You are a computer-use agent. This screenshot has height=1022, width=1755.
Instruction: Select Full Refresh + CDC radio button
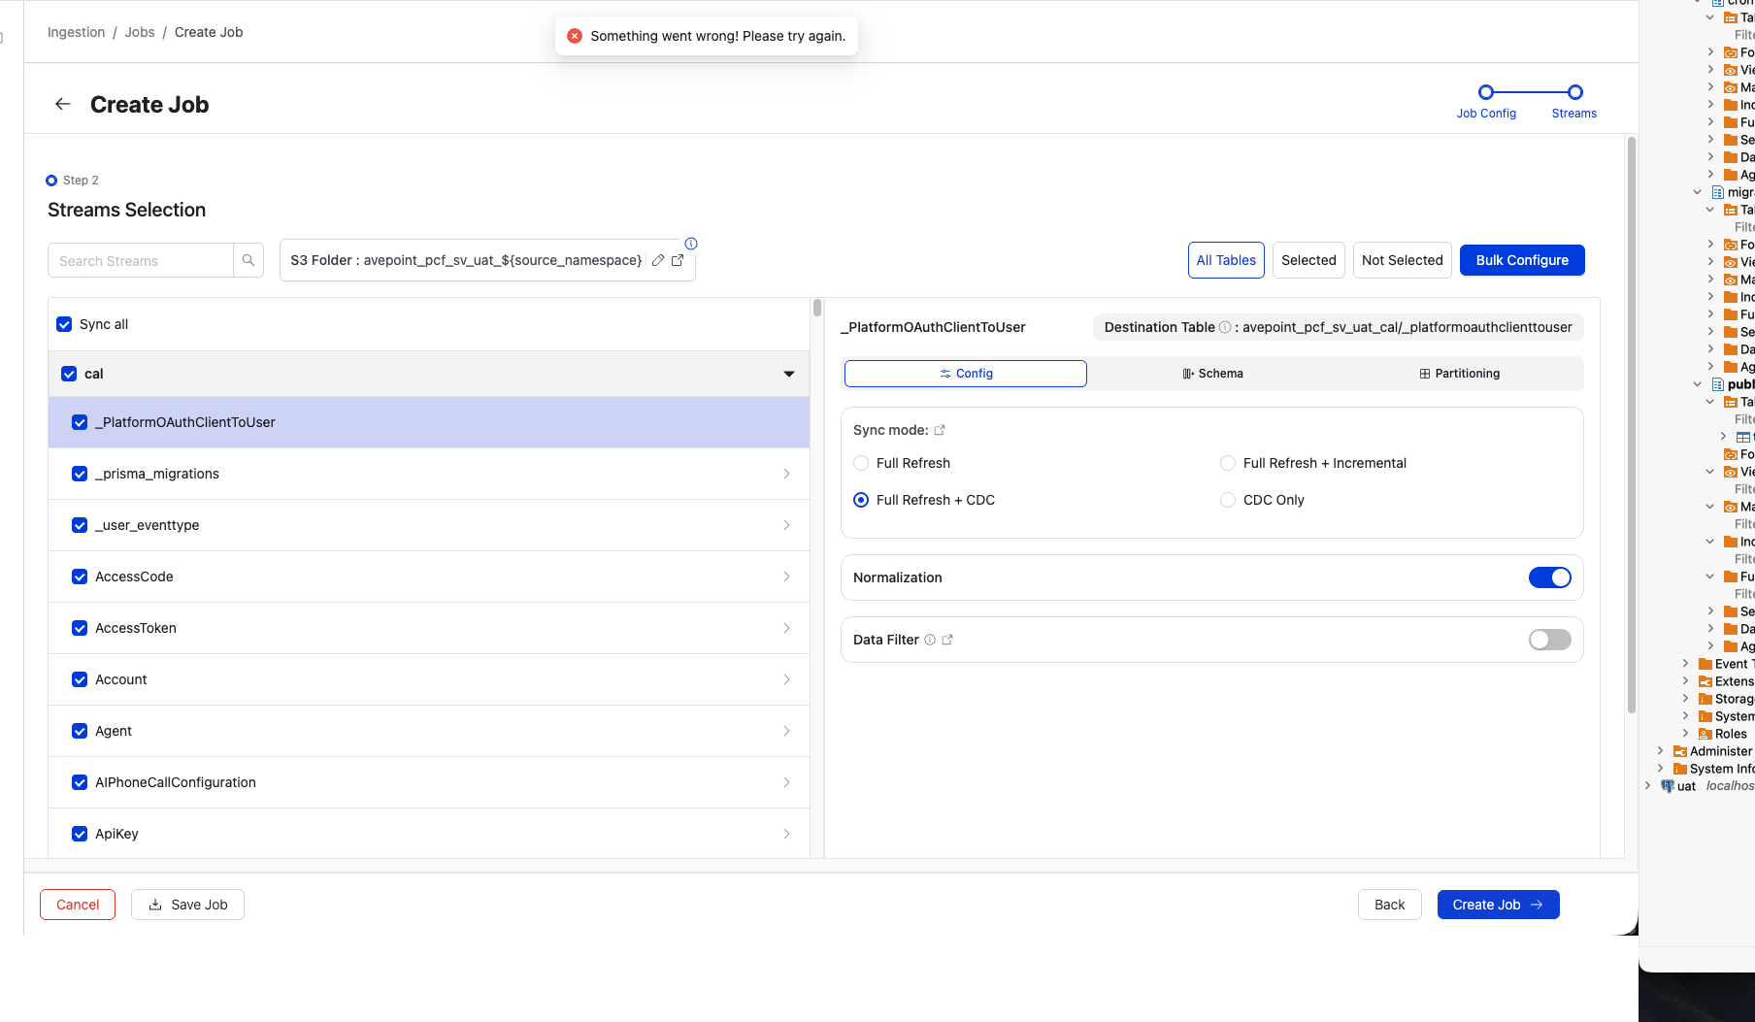[861, 500]
